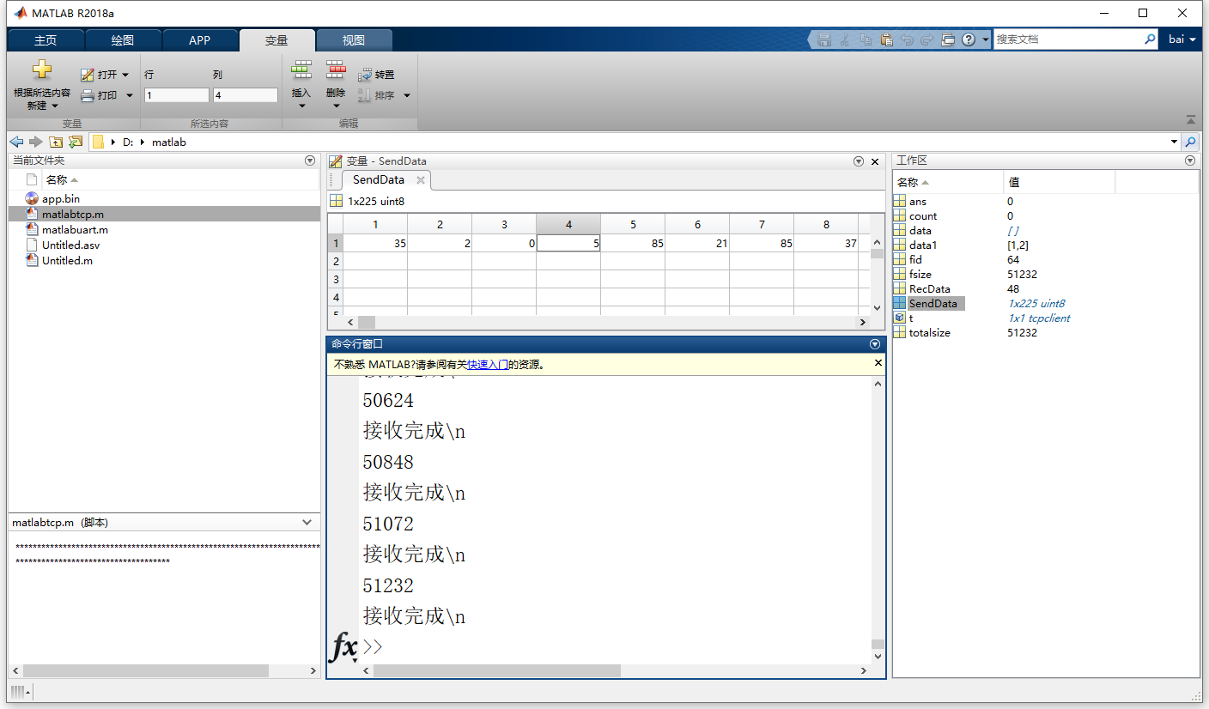Switch to the 绘图 tab
Viewport: 1209px width, 709px height.
coord(123,40)
